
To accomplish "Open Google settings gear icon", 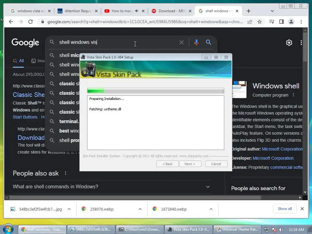I will tap(289, 43).
